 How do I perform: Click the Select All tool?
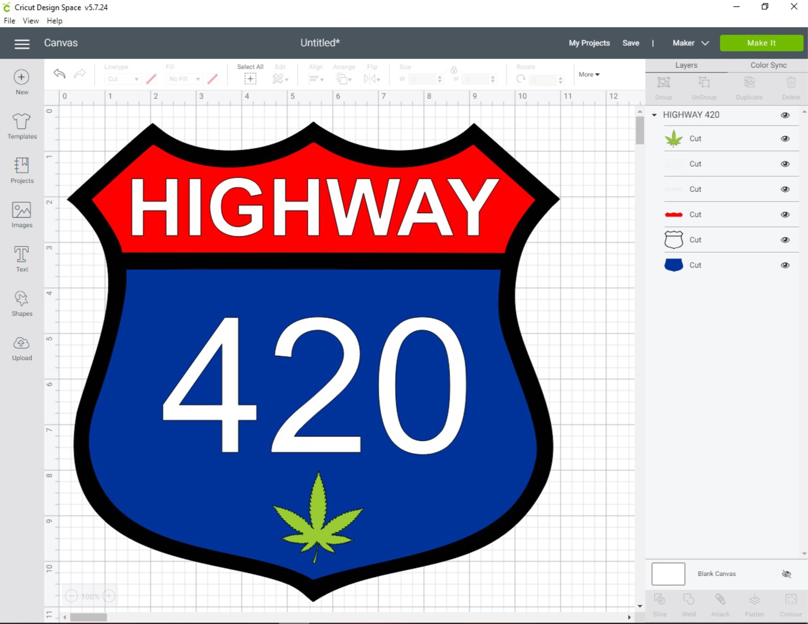tap(250, 78)
